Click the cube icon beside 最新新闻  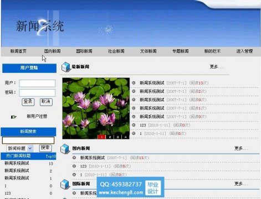pos(66,67)
